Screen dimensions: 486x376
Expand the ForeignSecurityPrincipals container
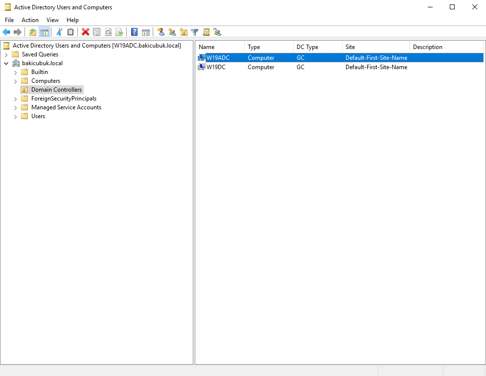point(16,99)
